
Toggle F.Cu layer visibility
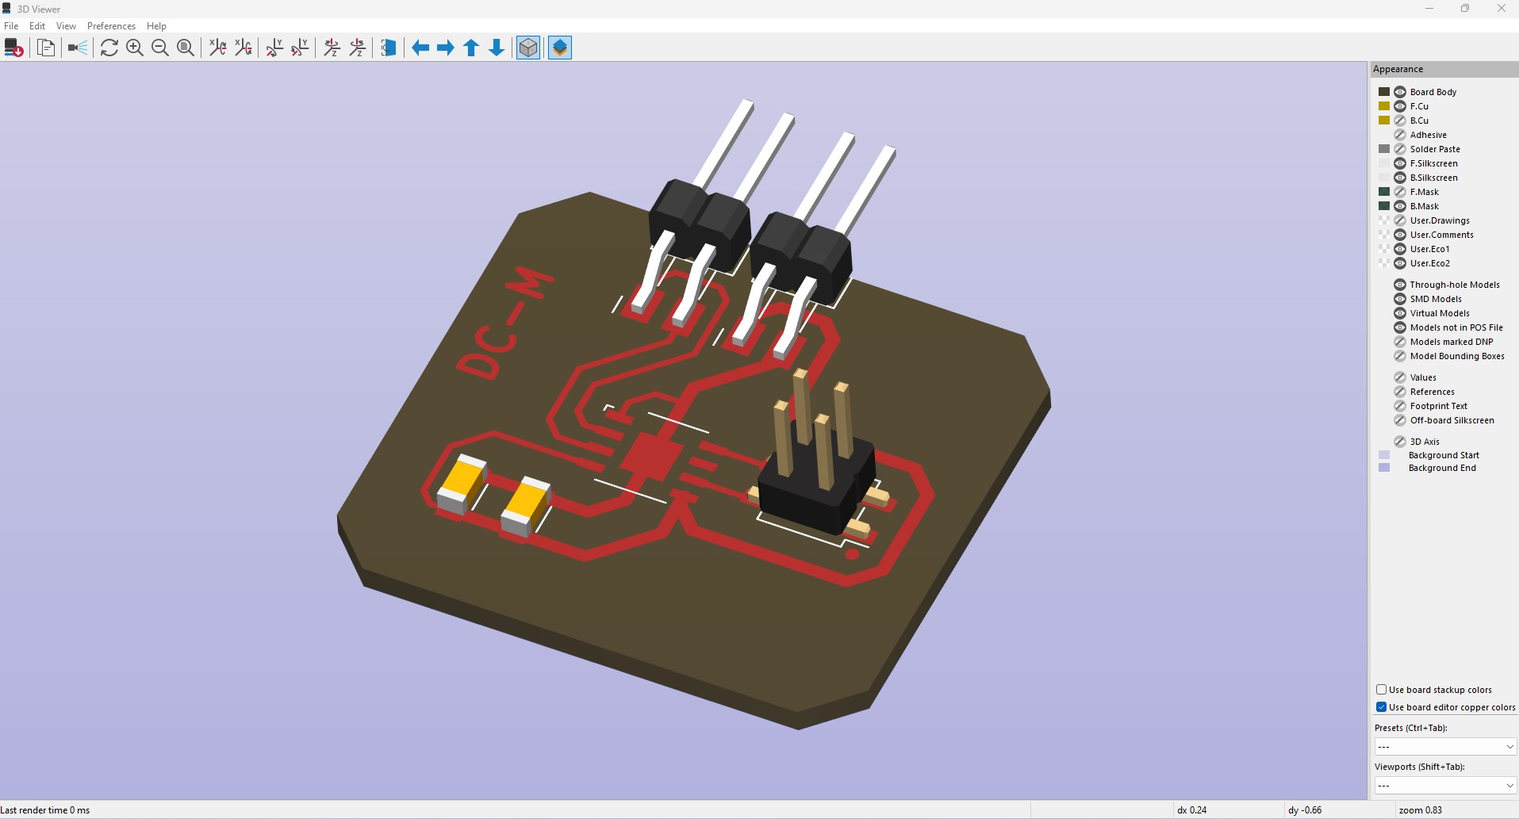[1400, 106]
